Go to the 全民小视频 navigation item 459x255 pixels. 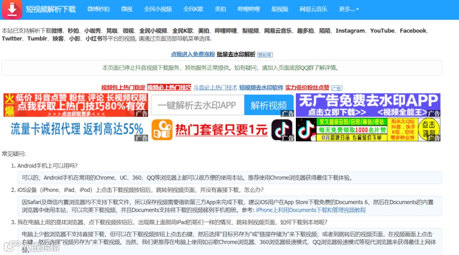pos(158,9)
